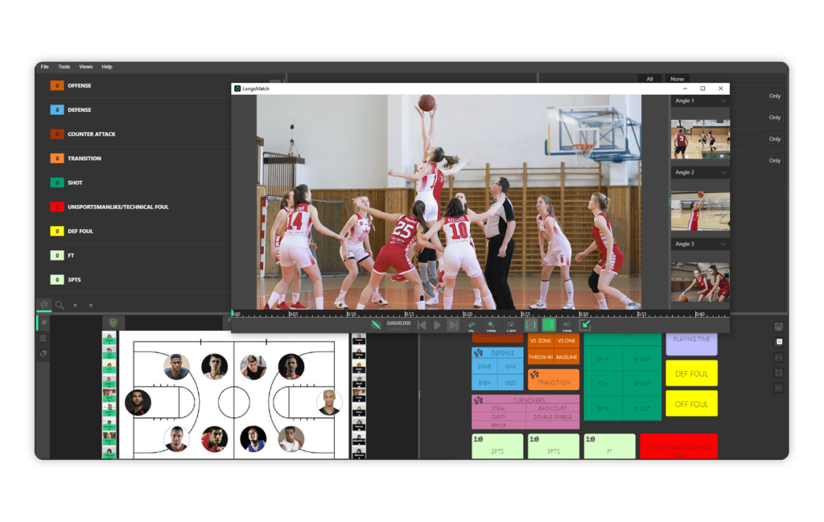Expand the Angle 3 dropdown arrow

(x=723, y=244)
